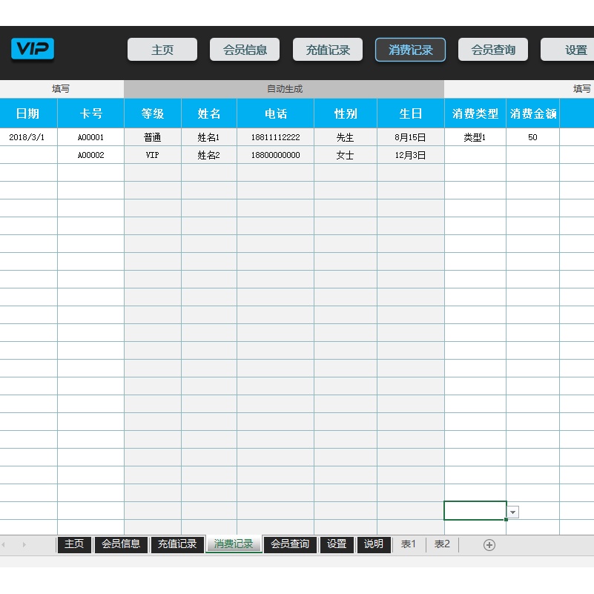This screenshot has height=594, width=594.
Task: Switch to 充值记录 sheet tab
Action: pyautogui.click(x=177, y=544)
